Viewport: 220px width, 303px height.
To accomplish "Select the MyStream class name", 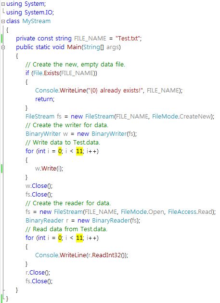I will (36, 21).
